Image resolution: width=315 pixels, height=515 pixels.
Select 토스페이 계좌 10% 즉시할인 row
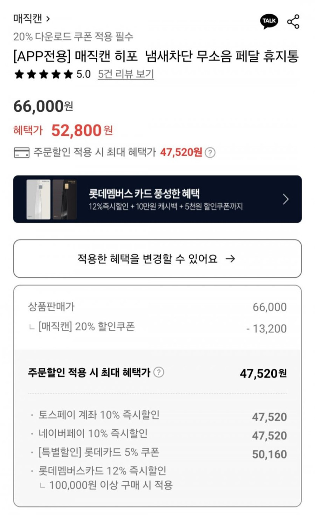(x=99, y=415)
